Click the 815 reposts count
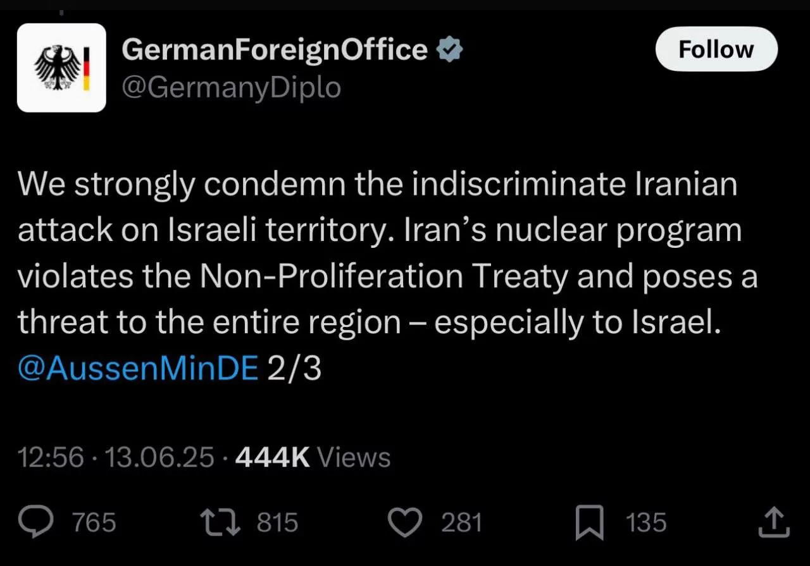 click(277, 523)
